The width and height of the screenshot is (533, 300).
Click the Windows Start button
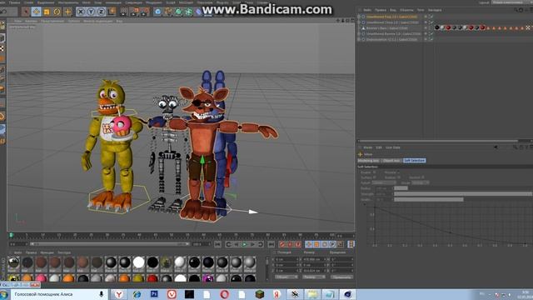[x=4, y=294]
